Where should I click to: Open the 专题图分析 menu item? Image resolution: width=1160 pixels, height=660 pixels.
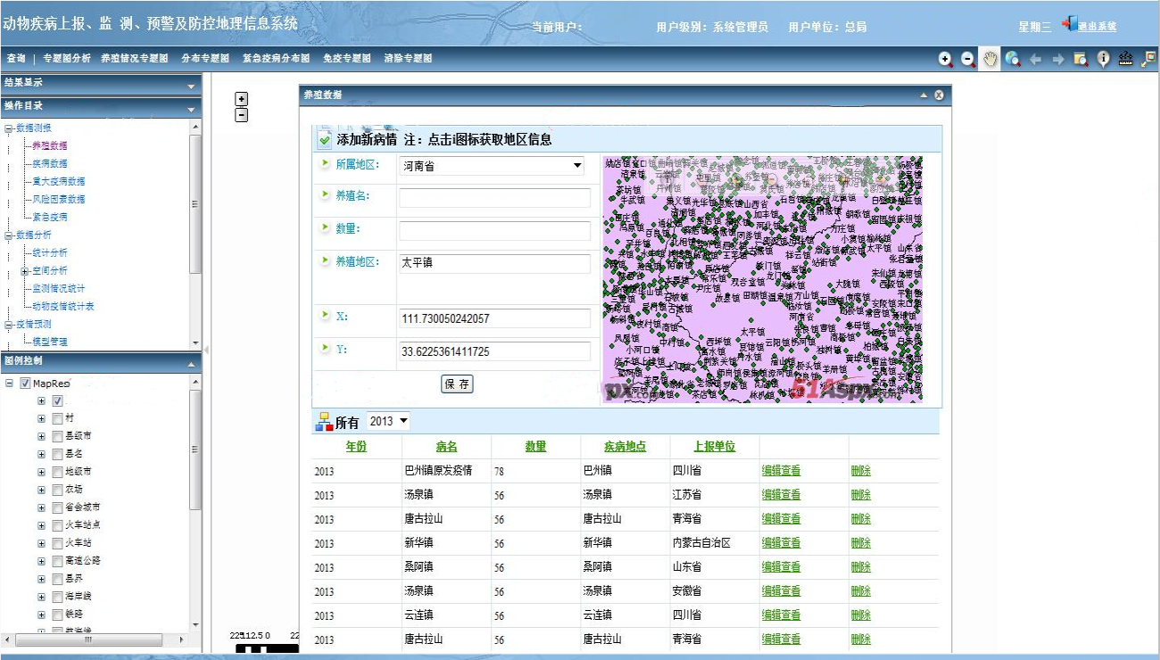pyautogui.click(x=67, y=58)
